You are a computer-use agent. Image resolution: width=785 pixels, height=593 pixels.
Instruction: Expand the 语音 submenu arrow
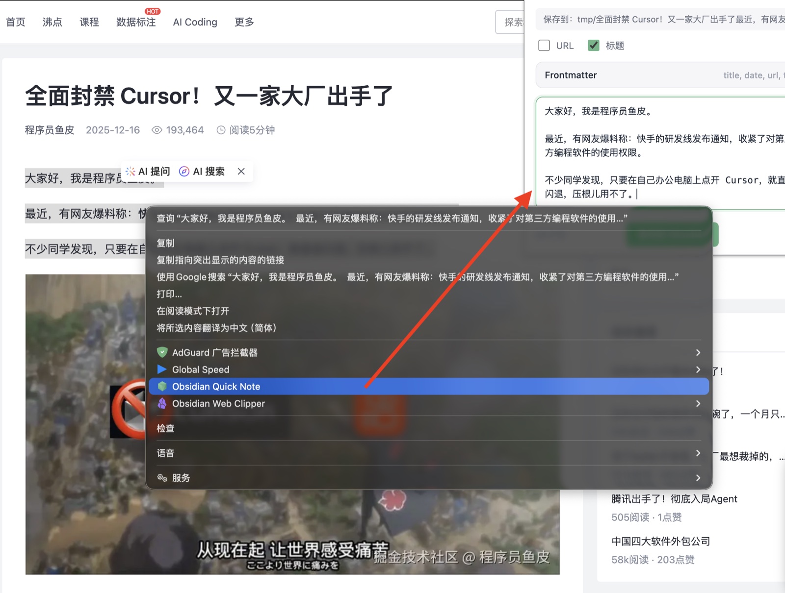point(698,453)
